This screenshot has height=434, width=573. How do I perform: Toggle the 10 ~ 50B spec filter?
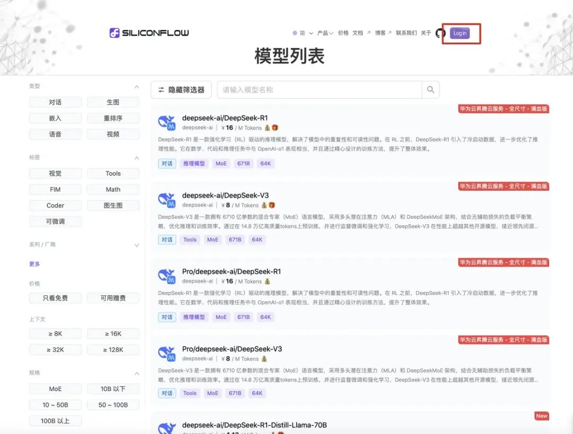coord(55,405)
